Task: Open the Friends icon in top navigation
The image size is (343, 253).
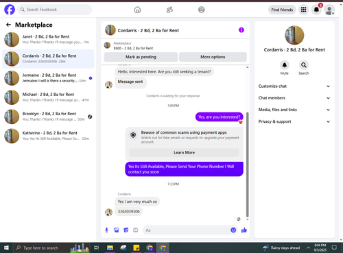Action: pyautogui.click(x=169, y=10)
